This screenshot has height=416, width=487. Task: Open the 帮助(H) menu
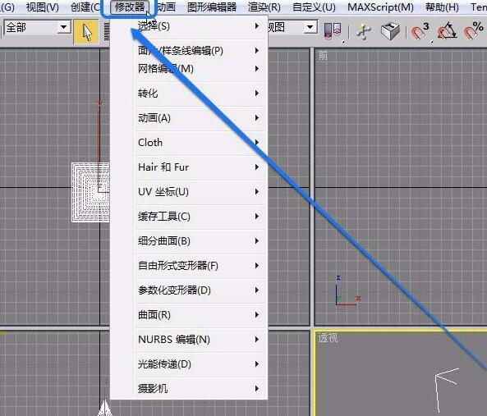tap(442, 7)
